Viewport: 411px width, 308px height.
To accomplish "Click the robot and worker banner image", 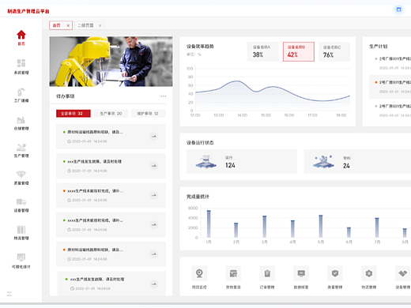I will pos(111,62).
